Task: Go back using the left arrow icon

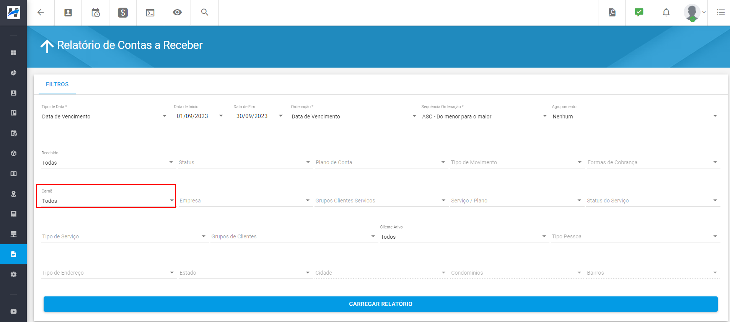Action: point(41,13)
